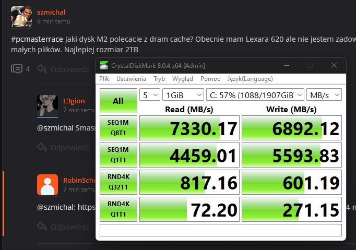Image resolution: width=356 pixels, height=250 pixels.
Task: Click reply arrow icon under L3gion's comment
Action: (42, 147)
